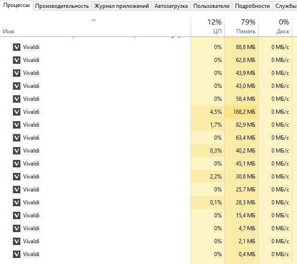Viewport: 297px width, 264px height.
Task: Select Vivaldi icon using 0,4 МБ memory
Action: (17, 254)
